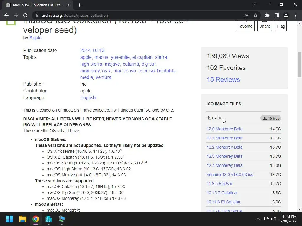The height and width of the screenshot is (226, 302).
Task: Open the volume tray icon
Action: [x=273, y=219]
